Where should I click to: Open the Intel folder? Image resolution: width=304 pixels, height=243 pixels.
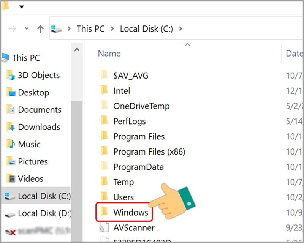point(122,91)
